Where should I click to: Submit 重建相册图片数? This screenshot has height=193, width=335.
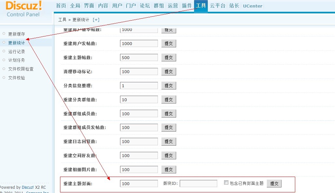tap(169, 170)
